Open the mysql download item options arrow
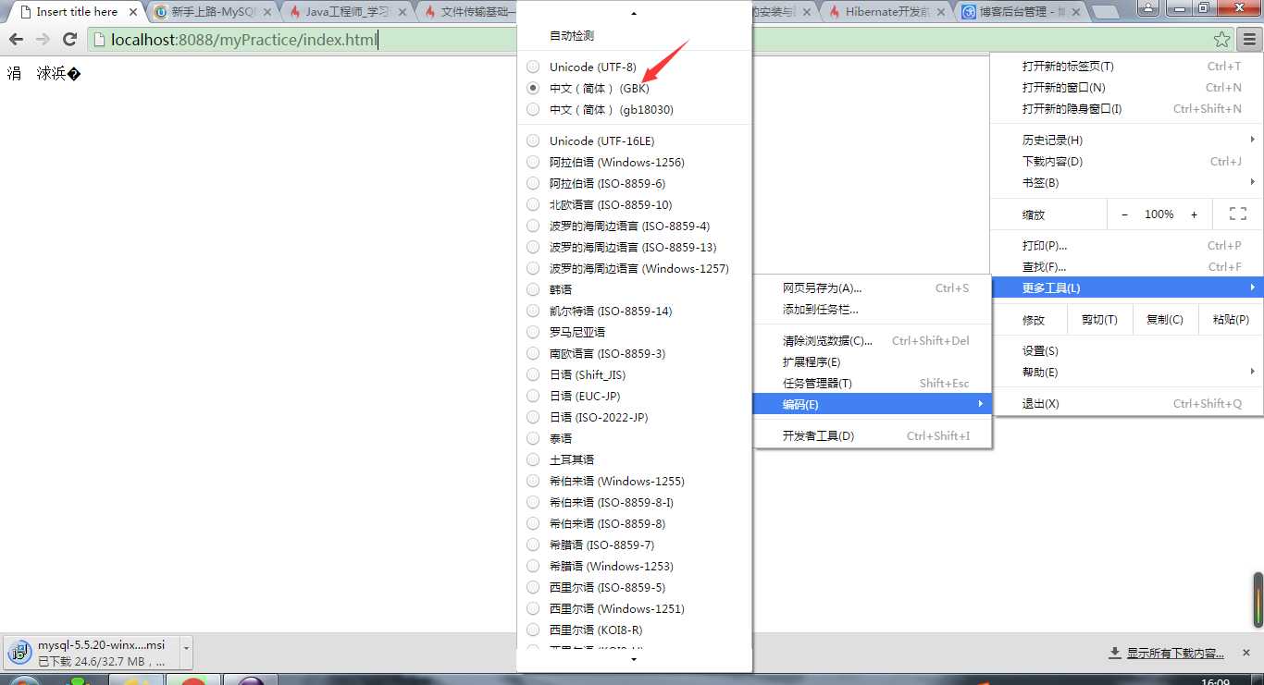This screenshot has height=685, width=1264. tap(186, 651)
